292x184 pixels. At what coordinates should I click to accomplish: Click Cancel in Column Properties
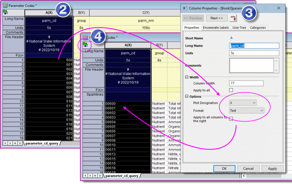click(248, 169)
